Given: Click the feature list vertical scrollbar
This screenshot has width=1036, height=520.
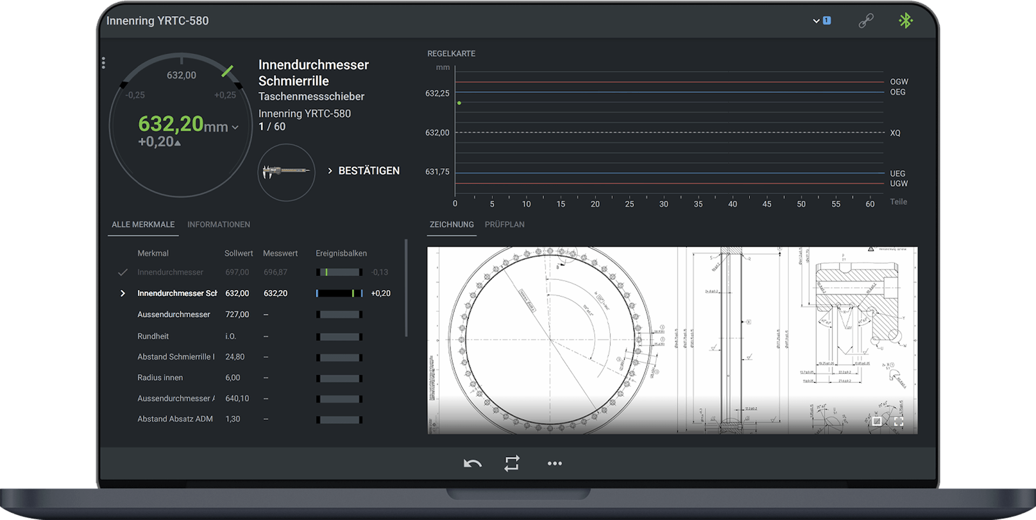Looking at the screenshot, I should pos(406,289).
